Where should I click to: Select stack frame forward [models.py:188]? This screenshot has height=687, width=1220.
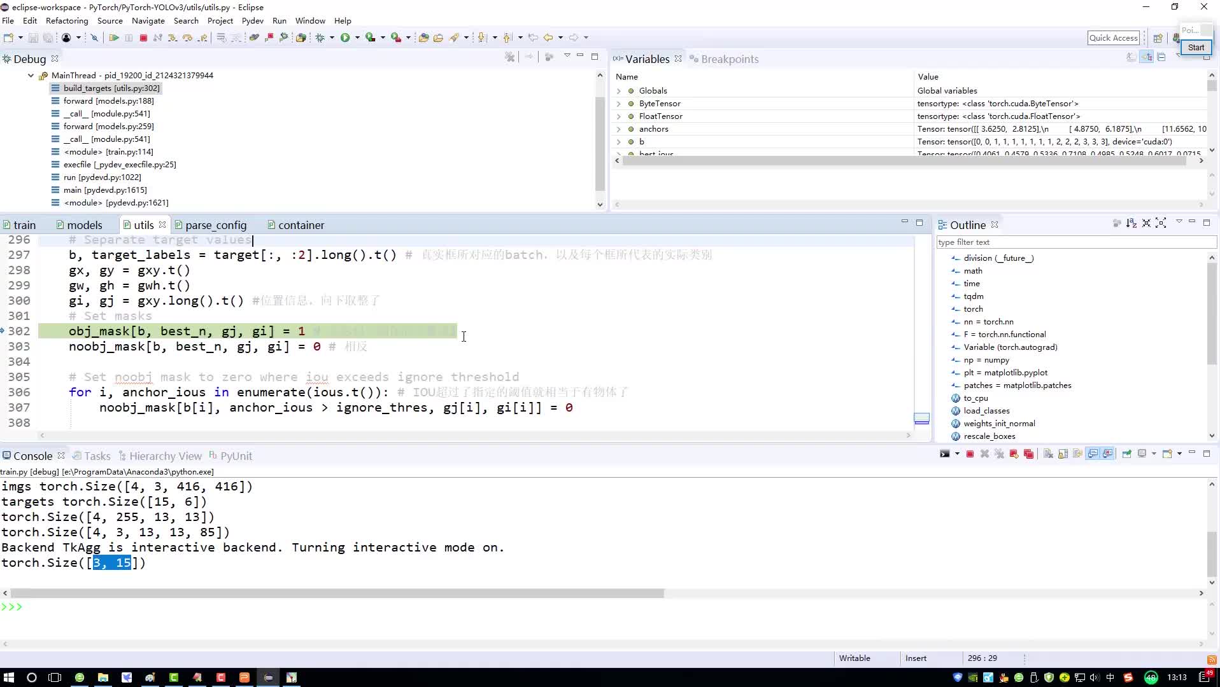tap(108, 101)
